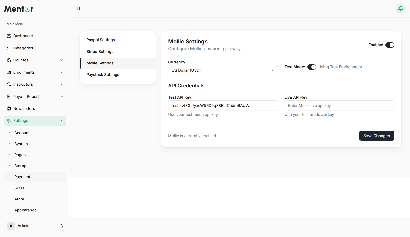The height and width of the screenshot is (237, 410).
Task: Click the Save Changes button
Action: [x=376, y=136]
